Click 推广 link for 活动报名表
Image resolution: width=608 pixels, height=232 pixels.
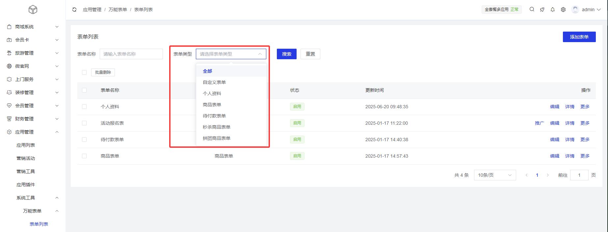coord(539,123)
